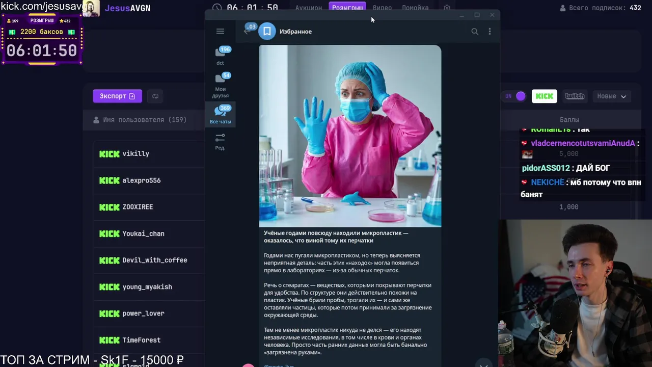
Task: Go back with the Telegram arrow
Action: click(x=248, y=31)
